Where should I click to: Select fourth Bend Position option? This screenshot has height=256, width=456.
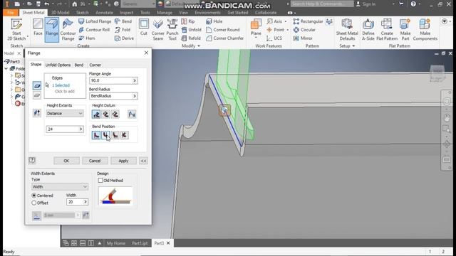point(125,135)
